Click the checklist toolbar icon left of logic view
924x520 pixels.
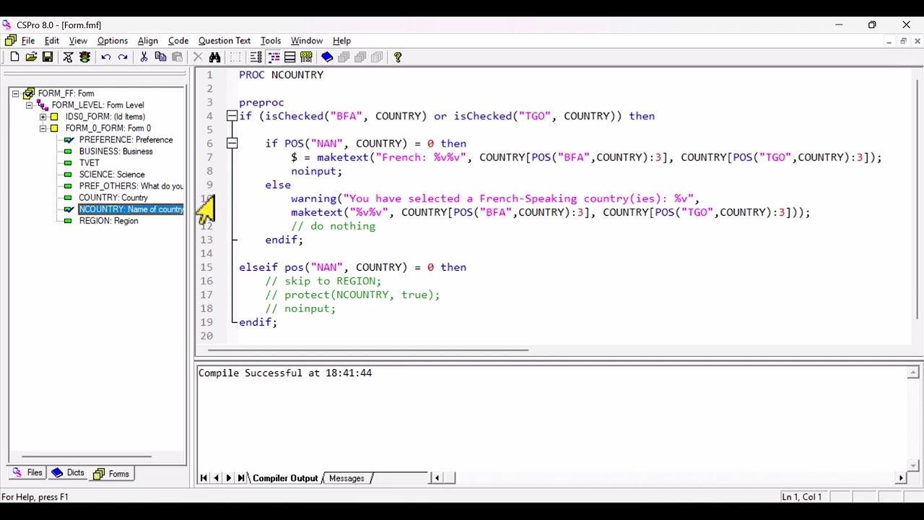pos(256,57)
